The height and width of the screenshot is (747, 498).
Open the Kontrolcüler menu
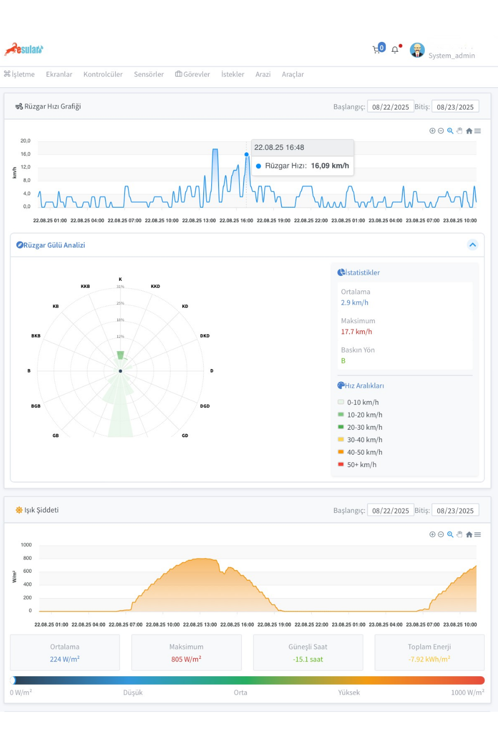pos(103,74)
